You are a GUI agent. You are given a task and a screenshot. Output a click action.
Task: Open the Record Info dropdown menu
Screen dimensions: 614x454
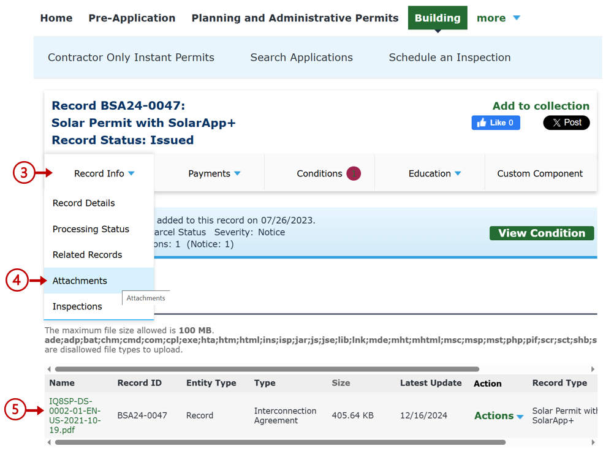[104, 173]
